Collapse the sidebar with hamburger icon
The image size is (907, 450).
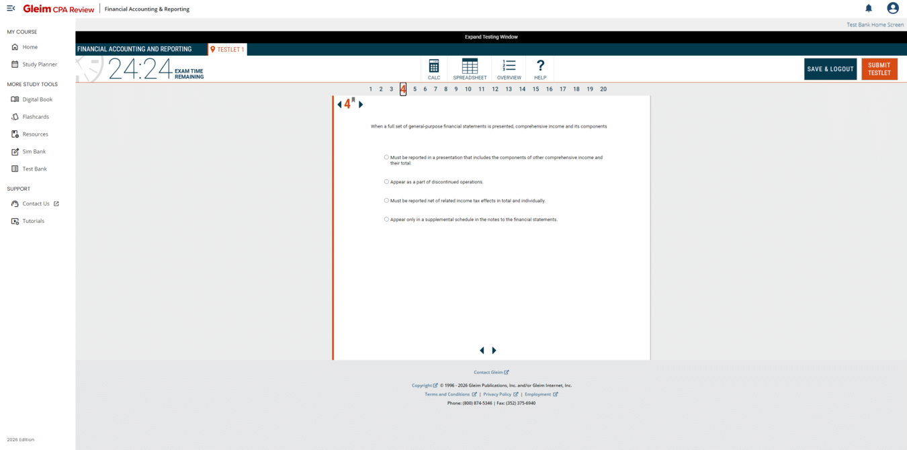click(11, 9)
